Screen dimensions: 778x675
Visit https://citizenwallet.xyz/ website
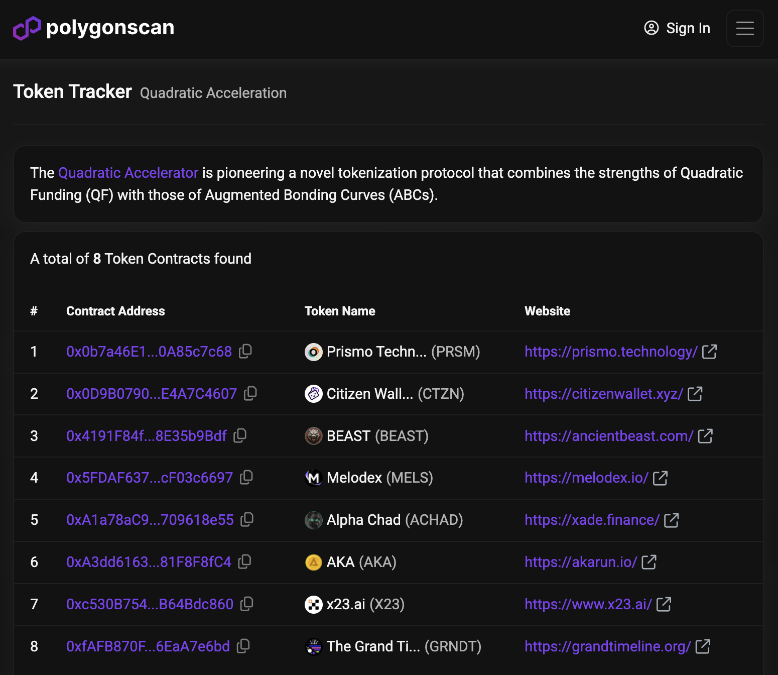tap(604, 394)
